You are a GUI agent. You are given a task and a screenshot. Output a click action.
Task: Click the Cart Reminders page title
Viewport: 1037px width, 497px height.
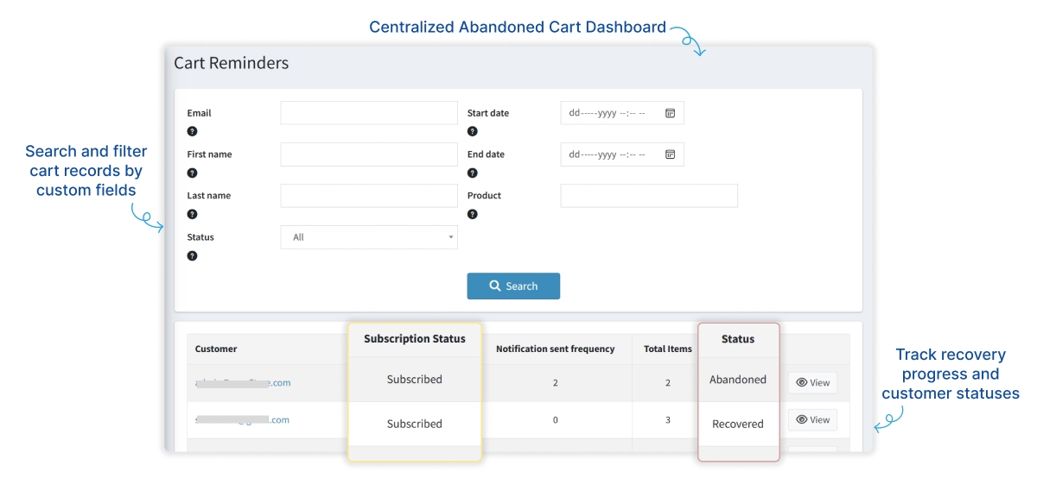pos(232,63)
